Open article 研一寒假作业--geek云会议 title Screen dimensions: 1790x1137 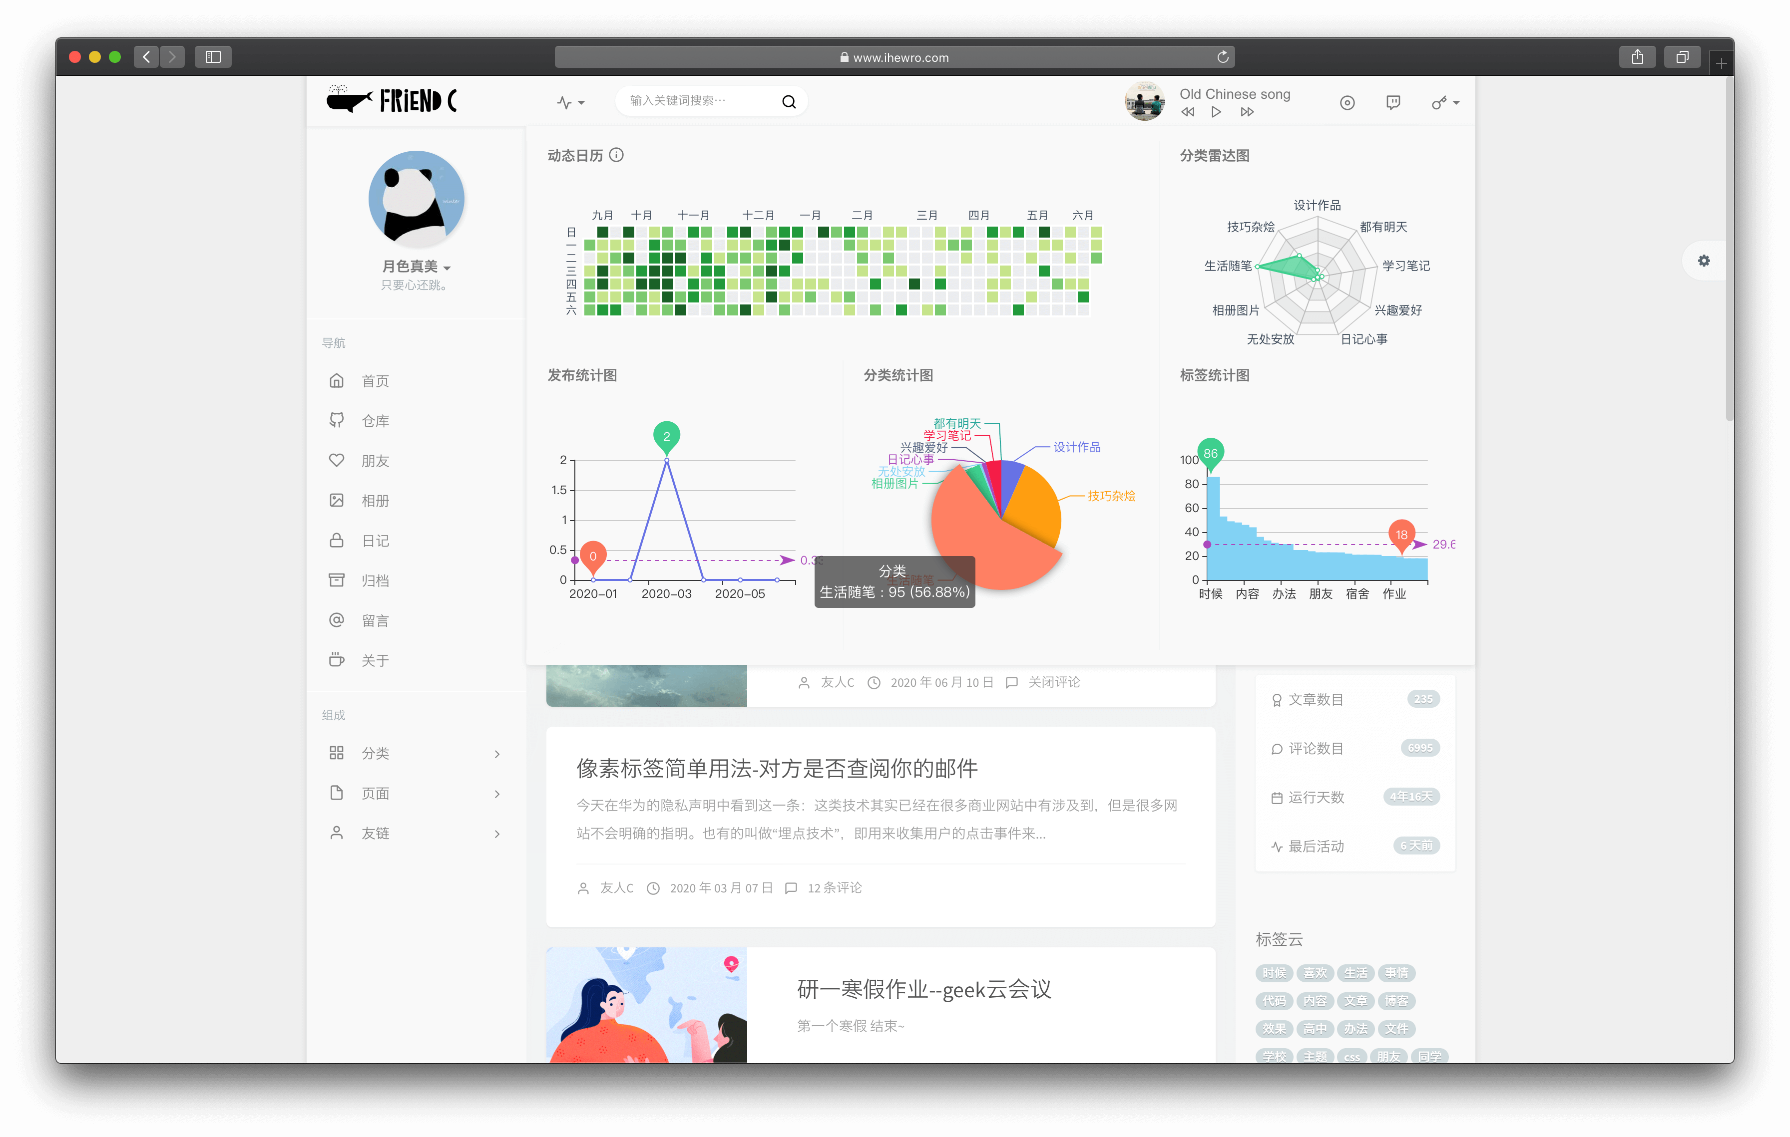924,989
